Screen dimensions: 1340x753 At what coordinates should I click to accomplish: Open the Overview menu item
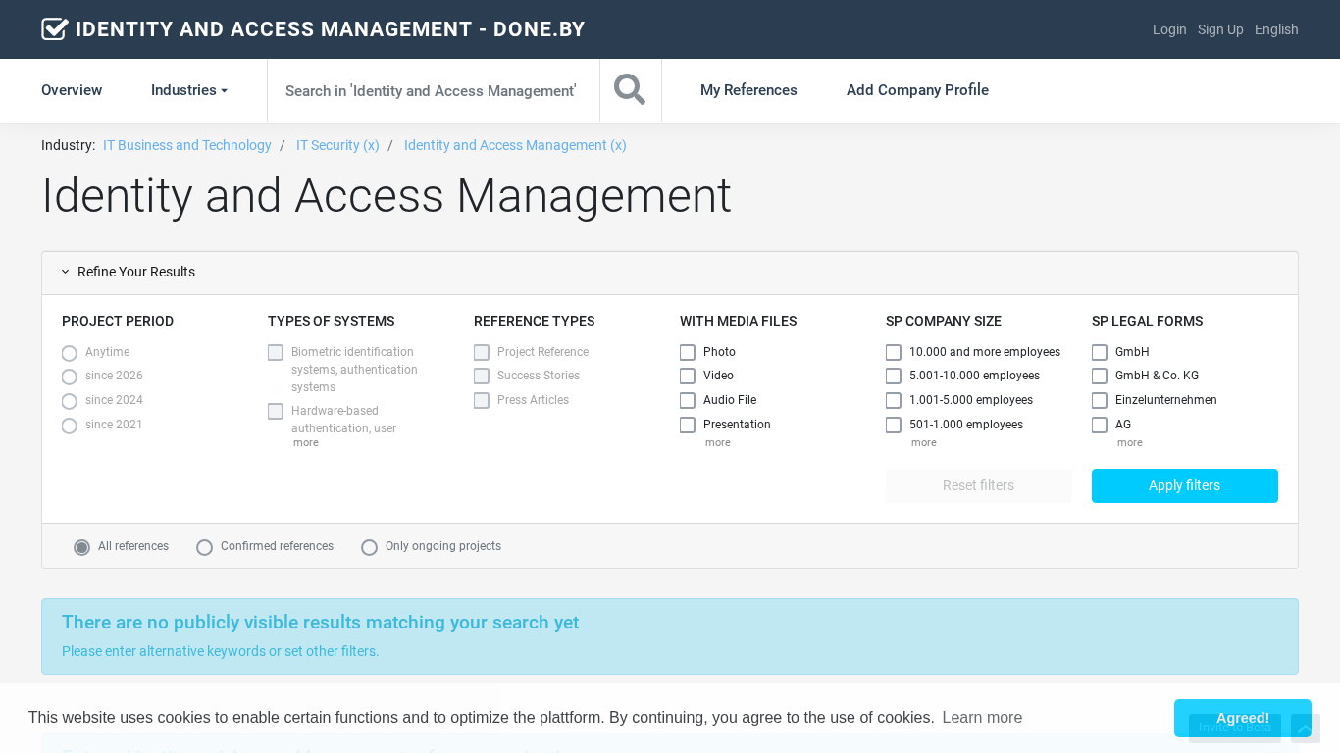click(72, 90)
